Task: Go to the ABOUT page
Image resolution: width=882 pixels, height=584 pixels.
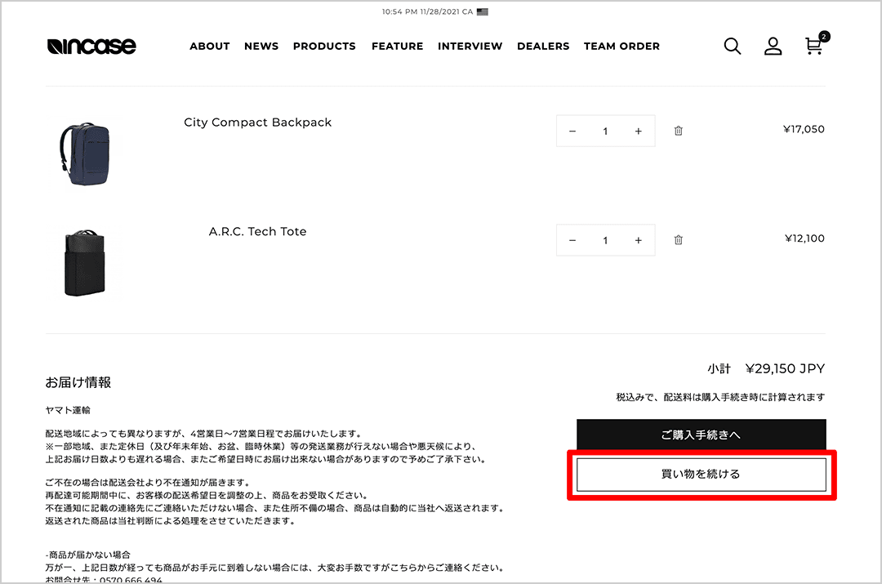Action: point(210,47)
